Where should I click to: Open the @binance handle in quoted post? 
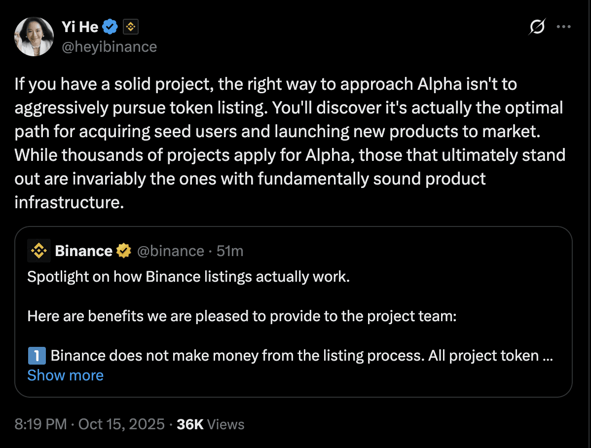[x=170, y=251]
